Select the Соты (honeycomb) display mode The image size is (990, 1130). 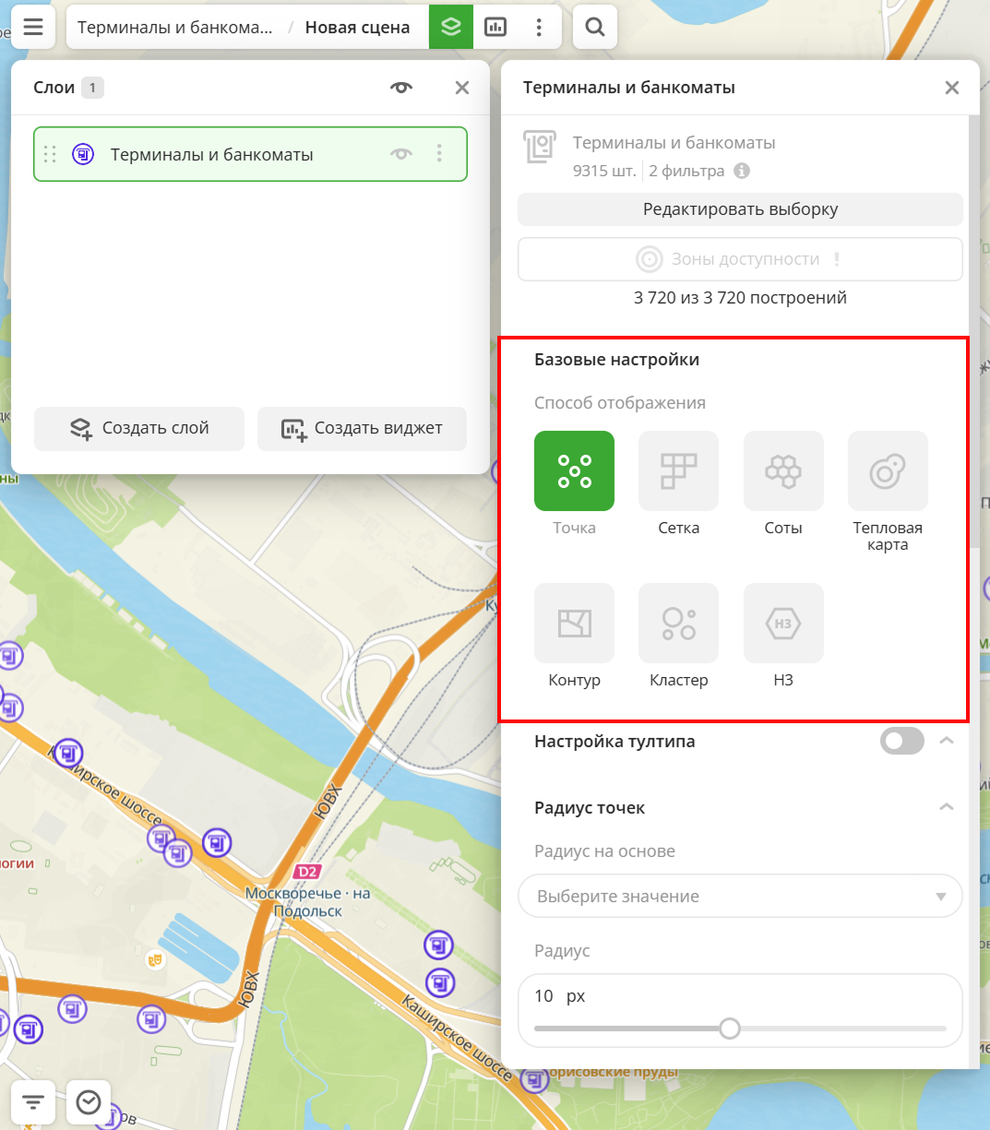tap(783, 471)
